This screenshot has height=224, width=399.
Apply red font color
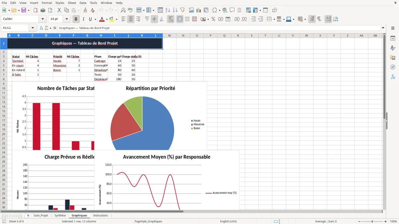pos(102,19)
